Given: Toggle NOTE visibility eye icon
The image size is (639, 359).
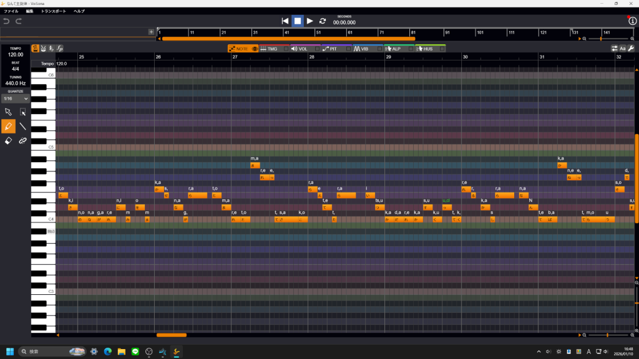Looking at the screenshot, I should pyautogui.click(x=255, y=49).
